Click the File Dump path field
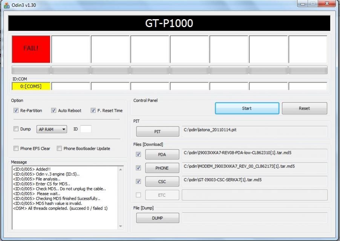340x241 pixels. (x=254, y=218)
